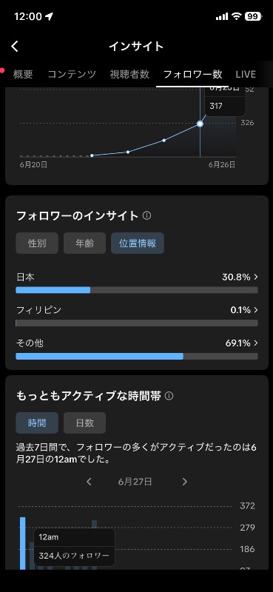Select the 性別 filter
The height and width of the screenshot is (592, 273).
37,243
